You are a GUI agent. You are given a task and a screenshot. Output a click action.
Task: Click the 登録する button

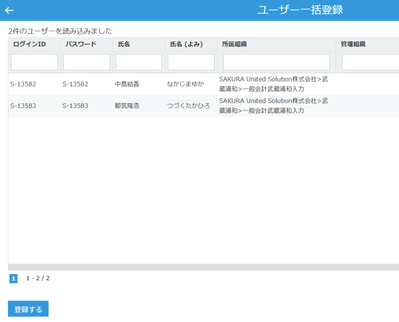point(28,309)
